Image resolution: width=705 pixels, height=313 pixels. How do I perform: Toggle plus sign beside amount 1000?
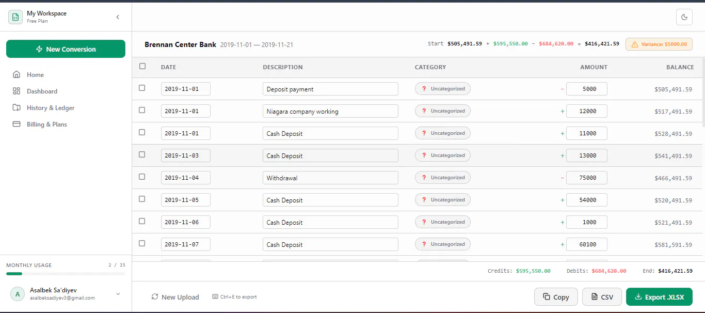pyautogui.click(x=562, y=223)
